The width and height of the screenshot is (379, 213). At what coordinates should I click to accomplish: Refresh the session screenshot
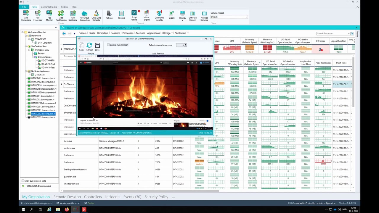(x=89, y=47)
